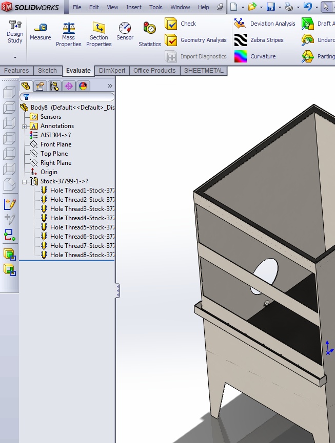This screenshot has height=443, width=335.
Task: Run the Check tool
Action: (180, 24)
